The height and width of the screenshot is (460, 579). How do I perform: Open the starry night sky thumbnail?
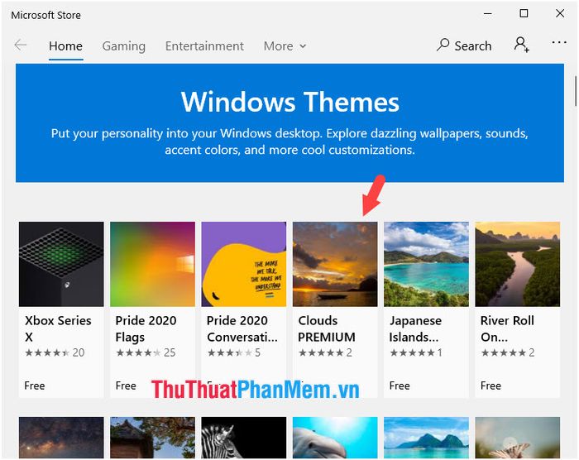click(61, 438)
